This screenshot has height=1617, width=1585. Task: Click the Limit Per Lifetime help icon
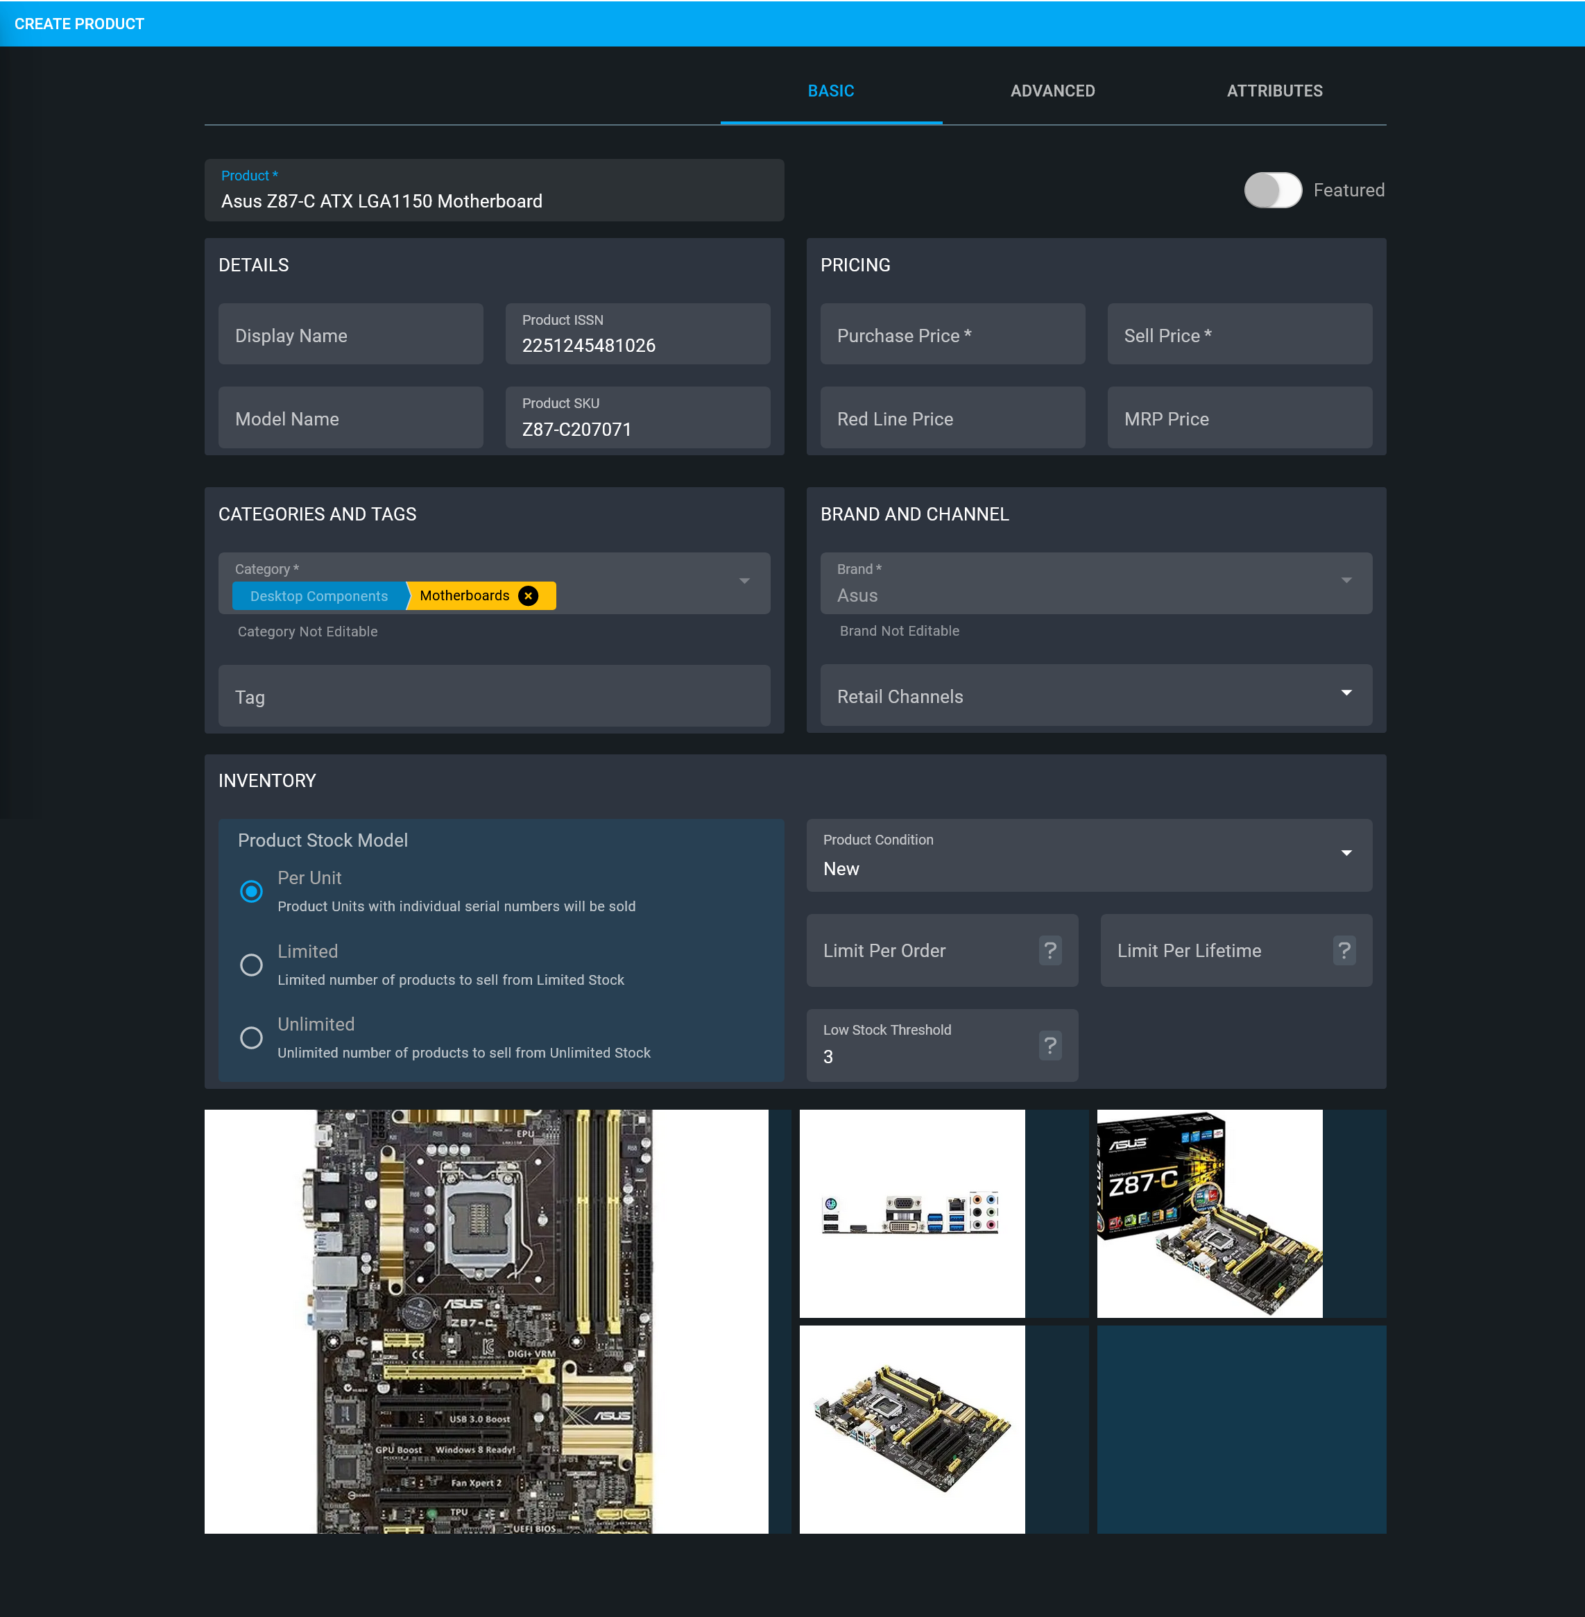(x=1346, y=949)
